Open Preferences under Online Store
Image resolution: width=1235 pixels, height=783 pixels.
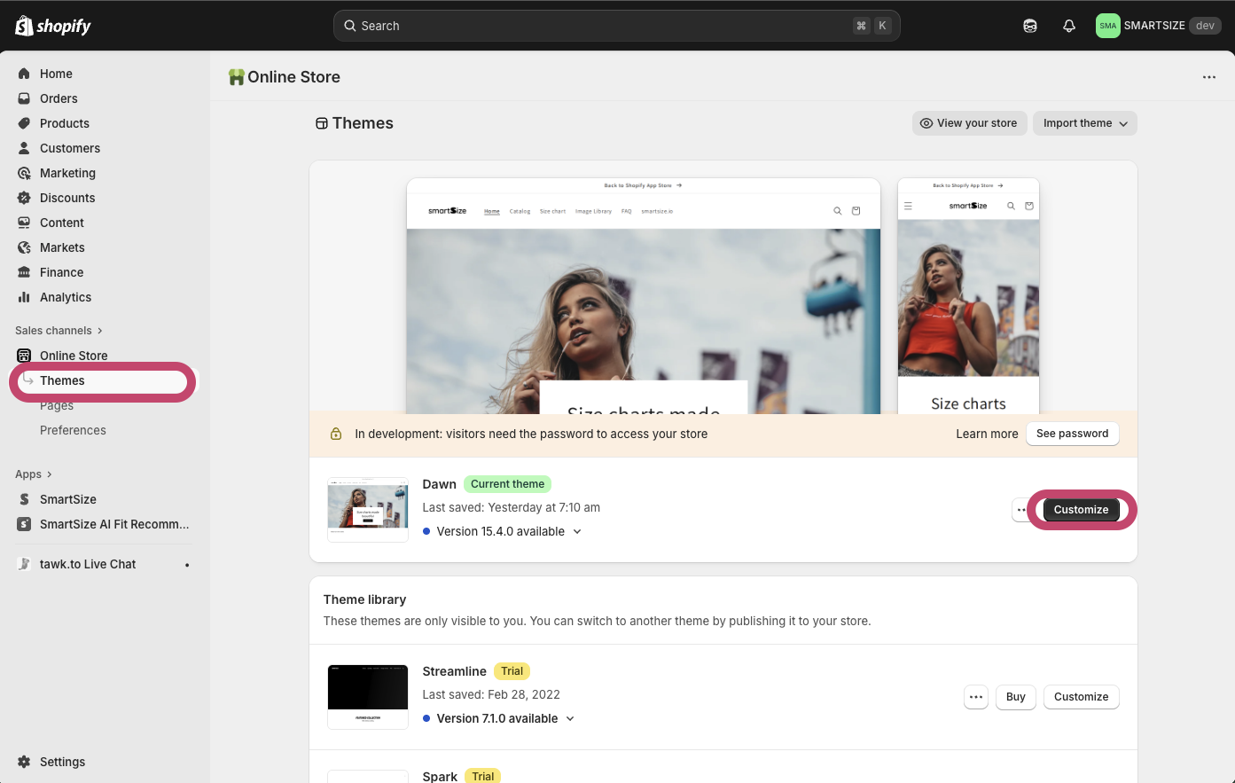pos(73,430)
